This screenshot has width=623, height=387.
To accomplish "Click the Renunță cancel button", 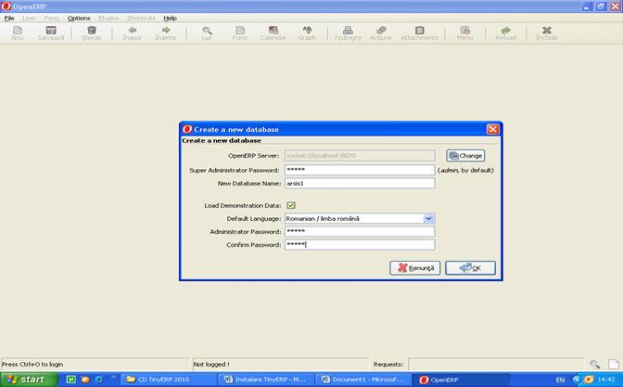I will (414, 268).
